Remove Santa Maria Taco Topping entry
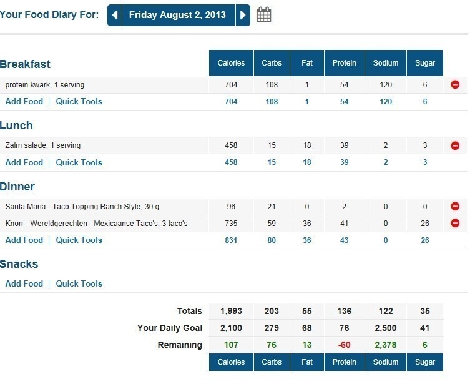The image size is (475, 389). point(455,206)
